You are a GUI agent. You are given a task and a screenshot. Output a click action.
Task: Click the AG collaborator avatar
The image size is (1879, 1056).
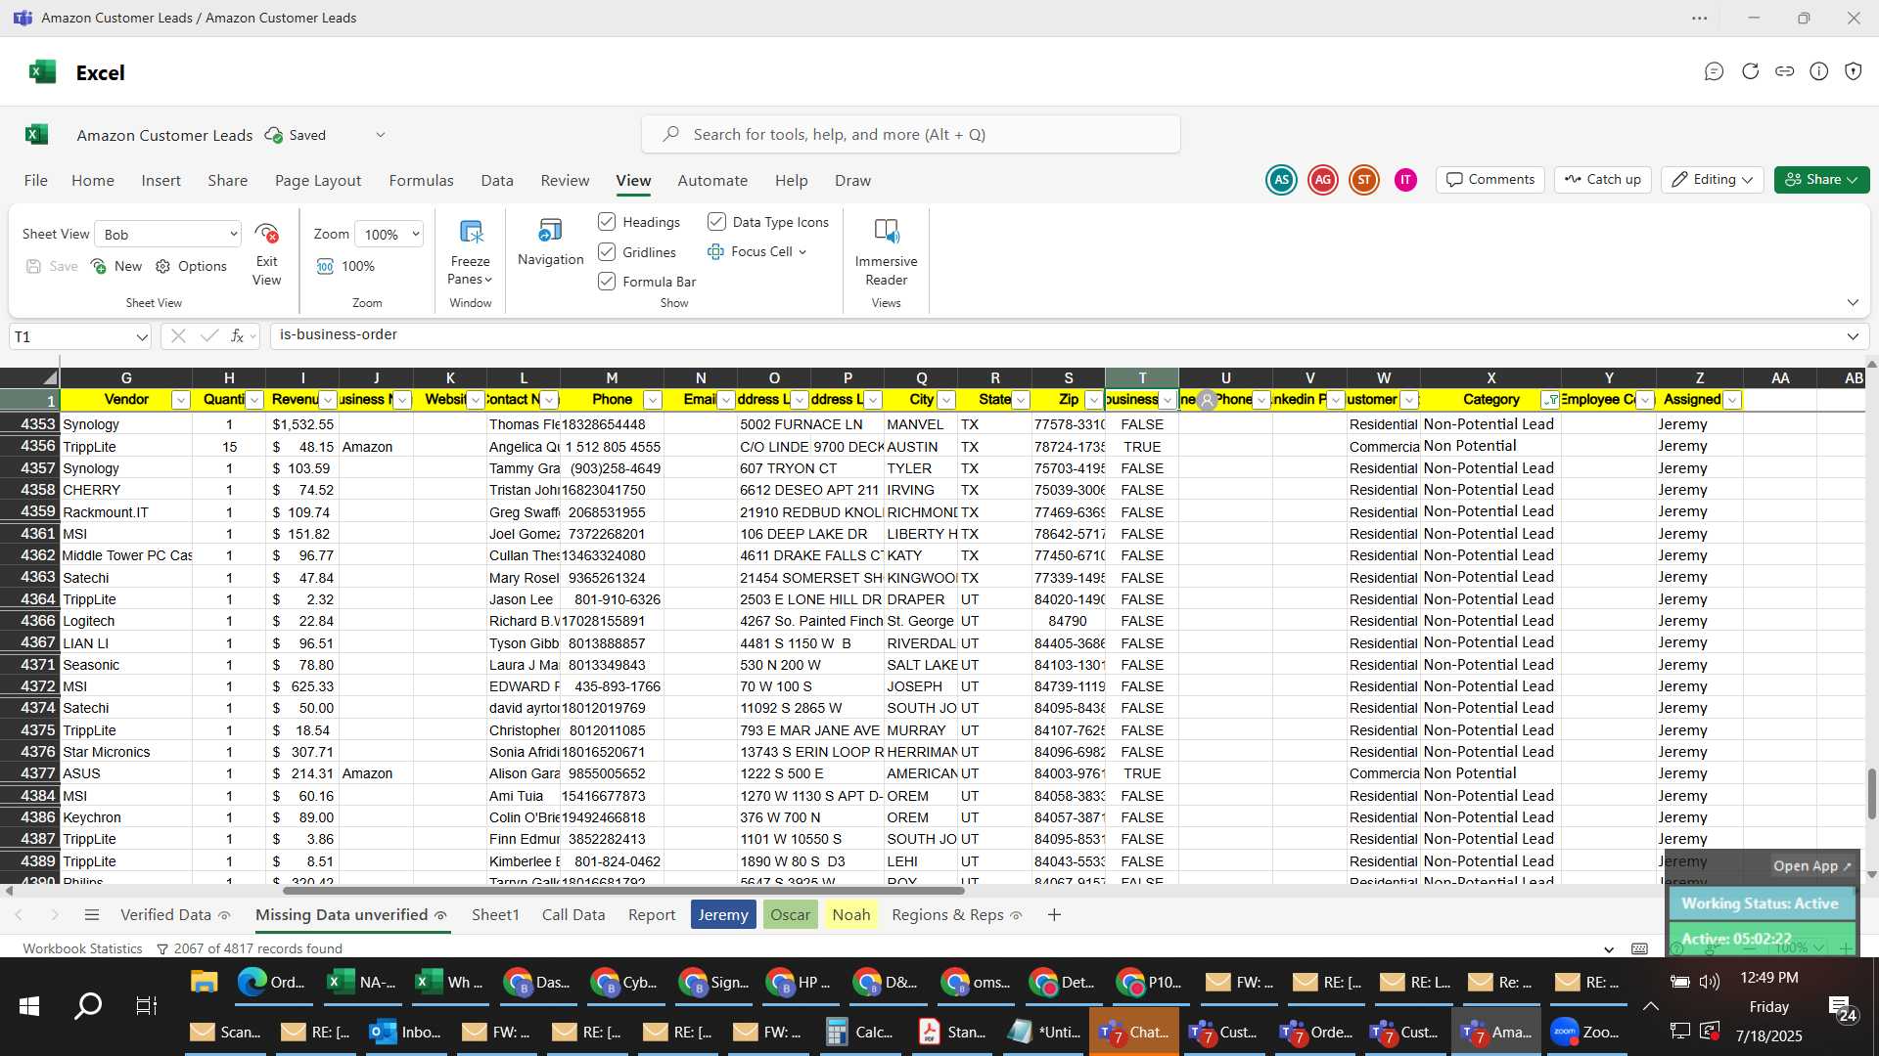click(1323, 180)
